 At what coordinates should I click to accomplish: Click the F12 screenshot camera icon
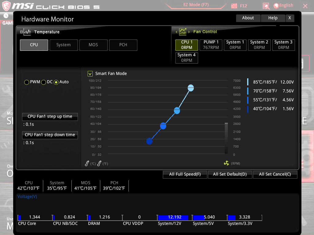click(x=234, y=6)
